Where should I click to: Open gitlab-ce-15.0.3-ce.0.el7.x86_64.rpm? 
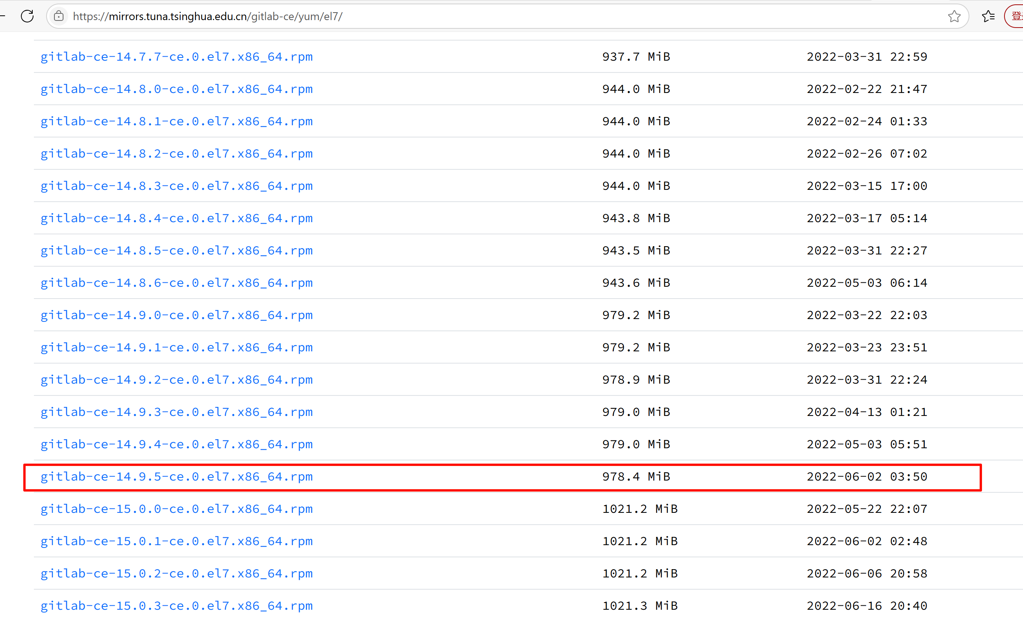pos(177,607)
